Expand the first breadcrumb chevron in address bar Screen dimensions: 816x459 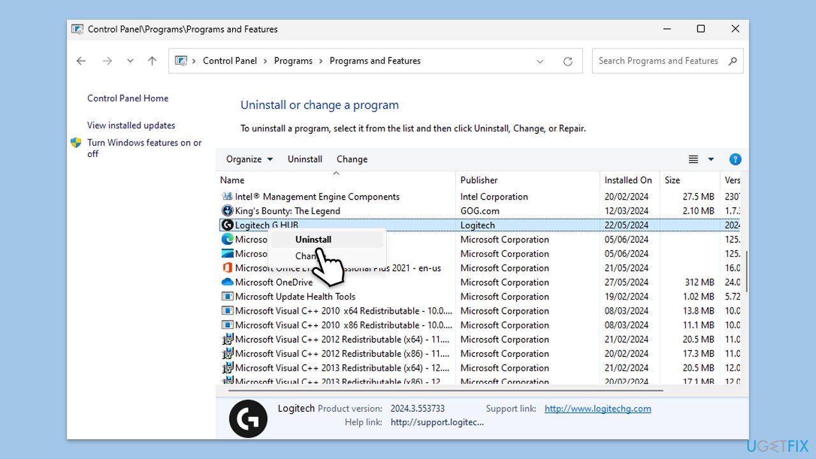click(x=194, y=61)
